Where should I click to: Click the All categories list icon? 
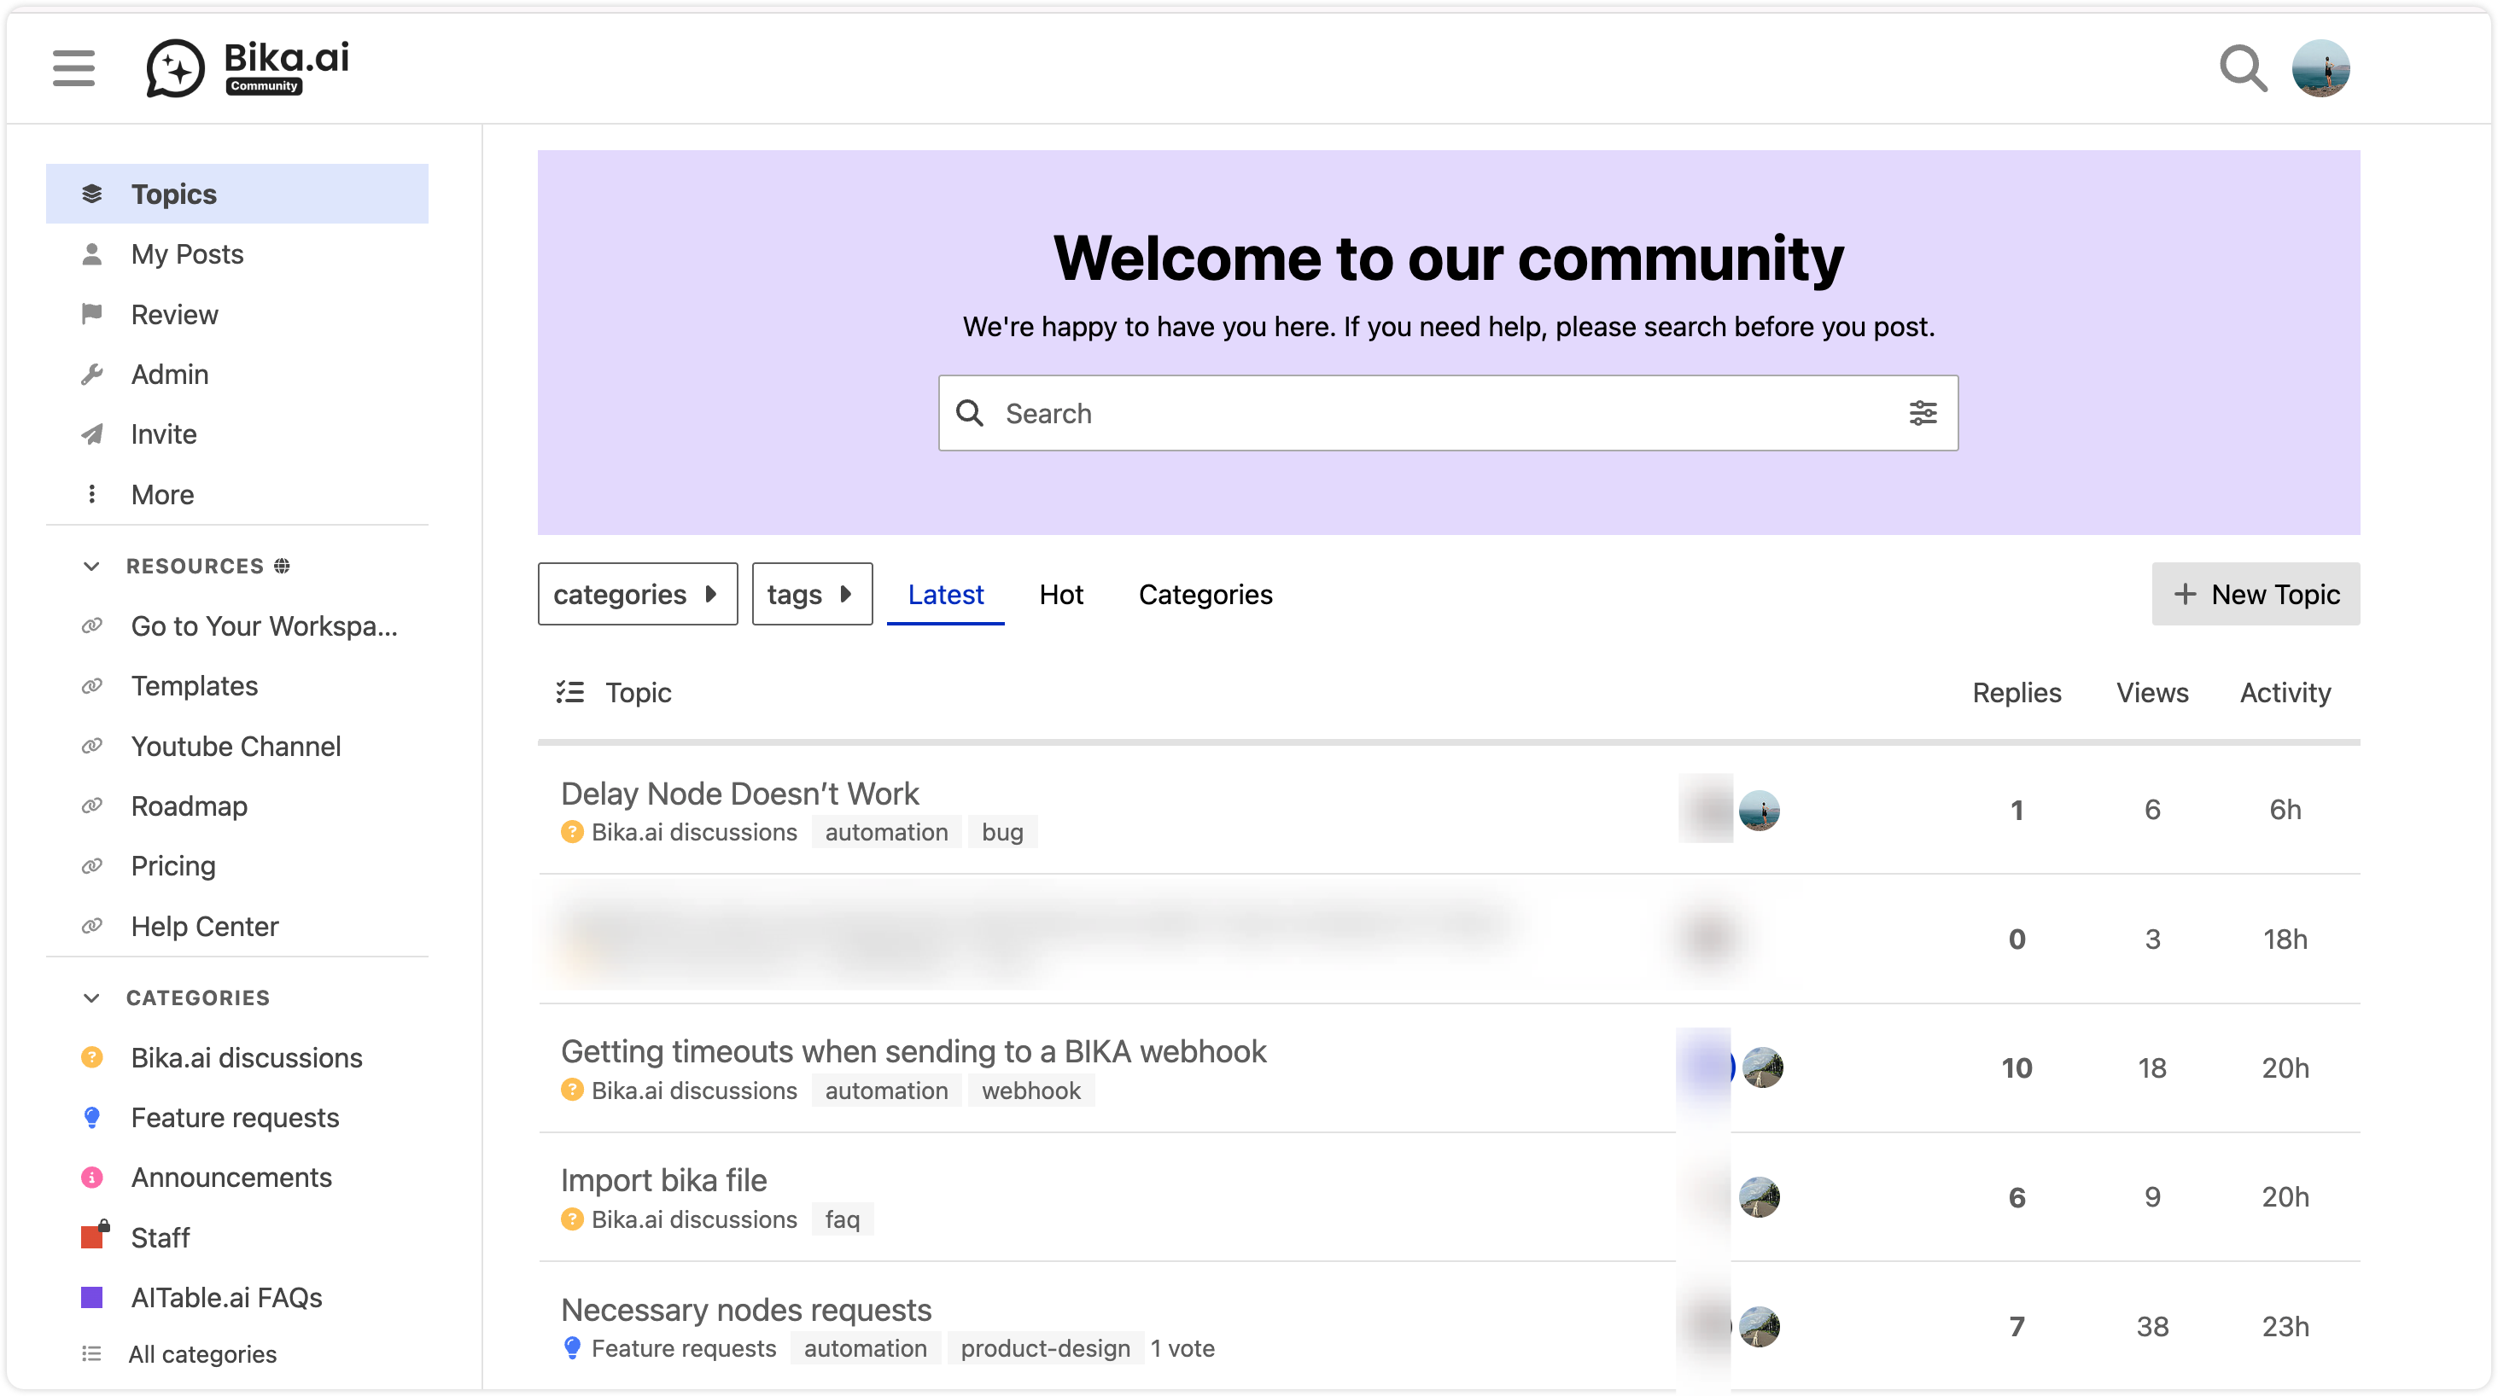92,1353
